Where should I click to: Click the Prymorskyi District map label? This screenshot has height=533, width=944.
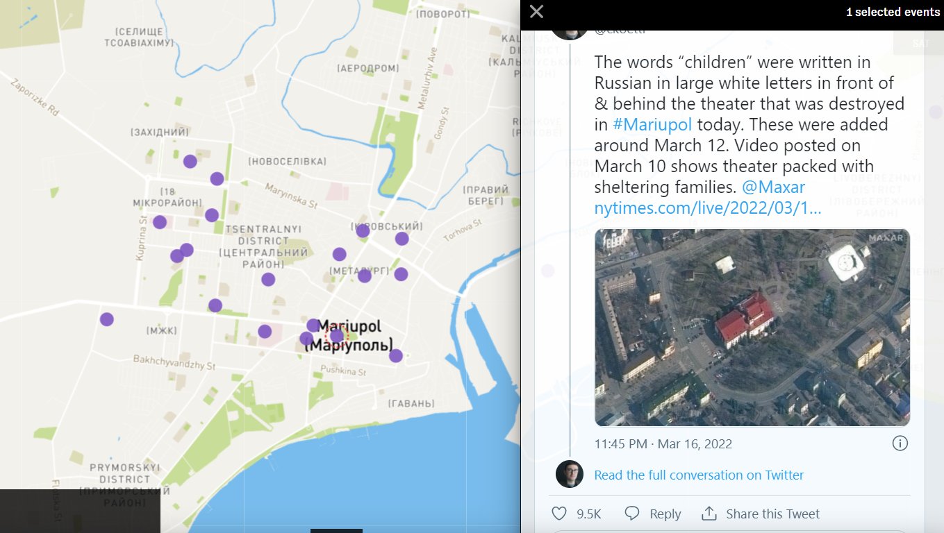point(124,485)
